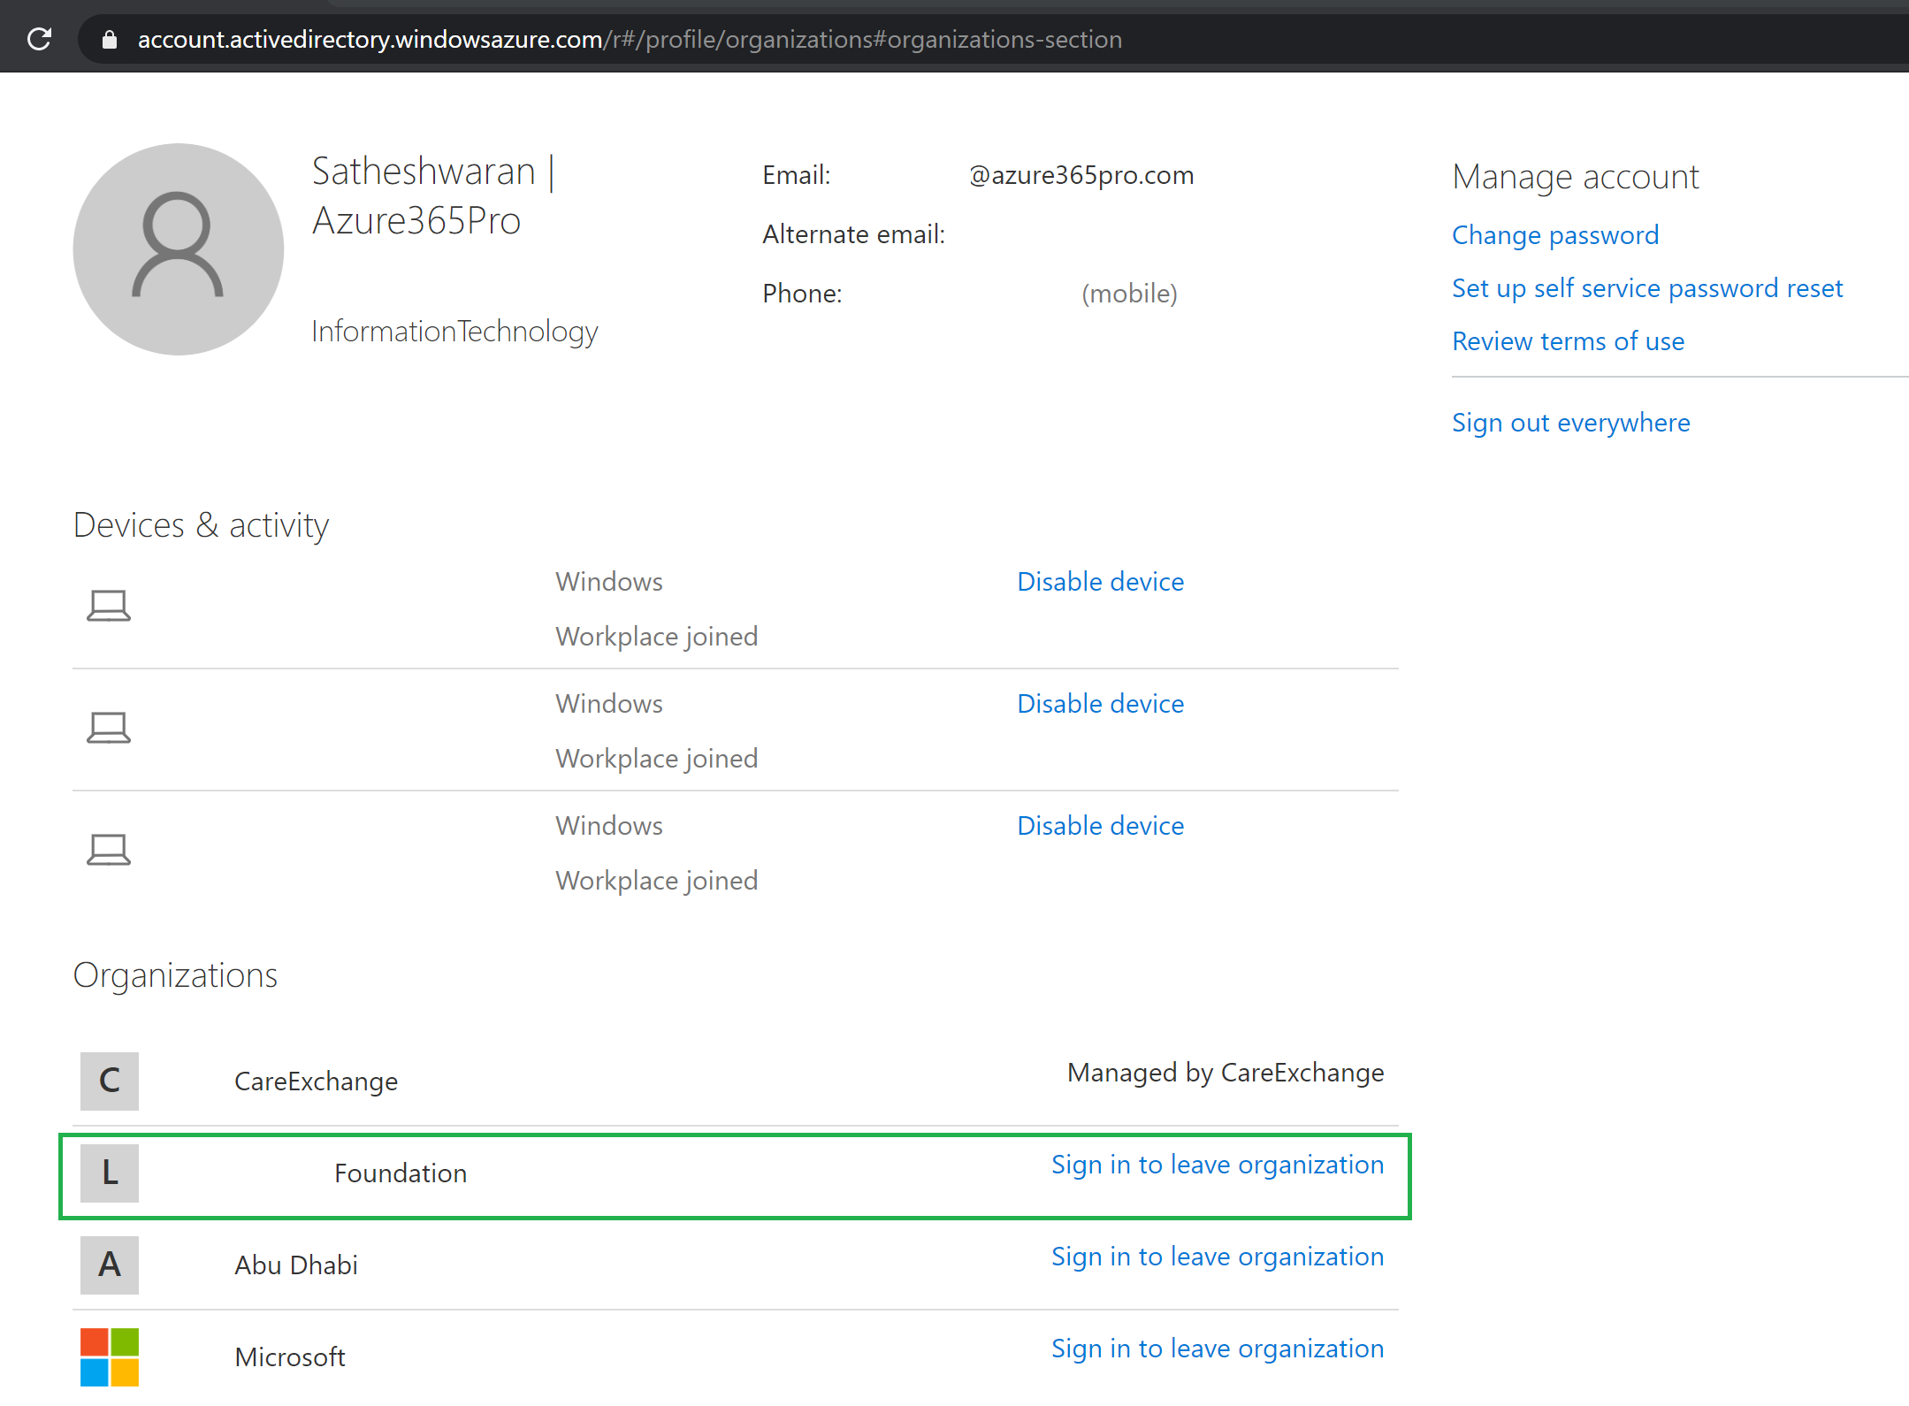Click the third device laptop icon
1909x1406 pixels.
click(x=109, y=850)
